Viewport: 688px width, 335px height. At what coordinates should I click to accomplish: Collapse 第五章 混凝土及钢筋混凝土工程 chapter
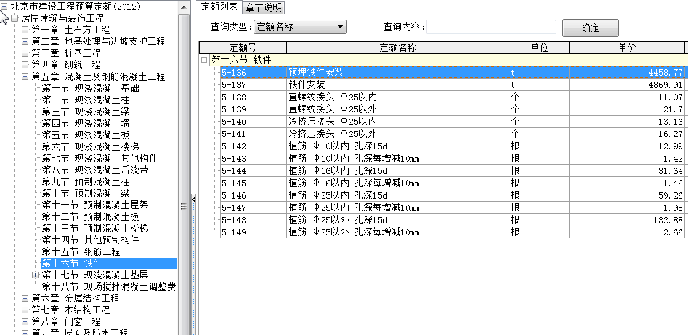click(25, 77)
